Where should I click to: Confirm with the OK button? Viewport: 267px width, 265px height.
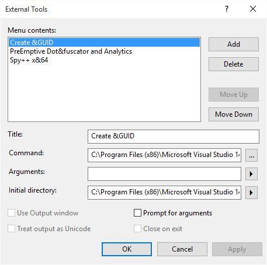pyautogui.click(x=127, y=249)
